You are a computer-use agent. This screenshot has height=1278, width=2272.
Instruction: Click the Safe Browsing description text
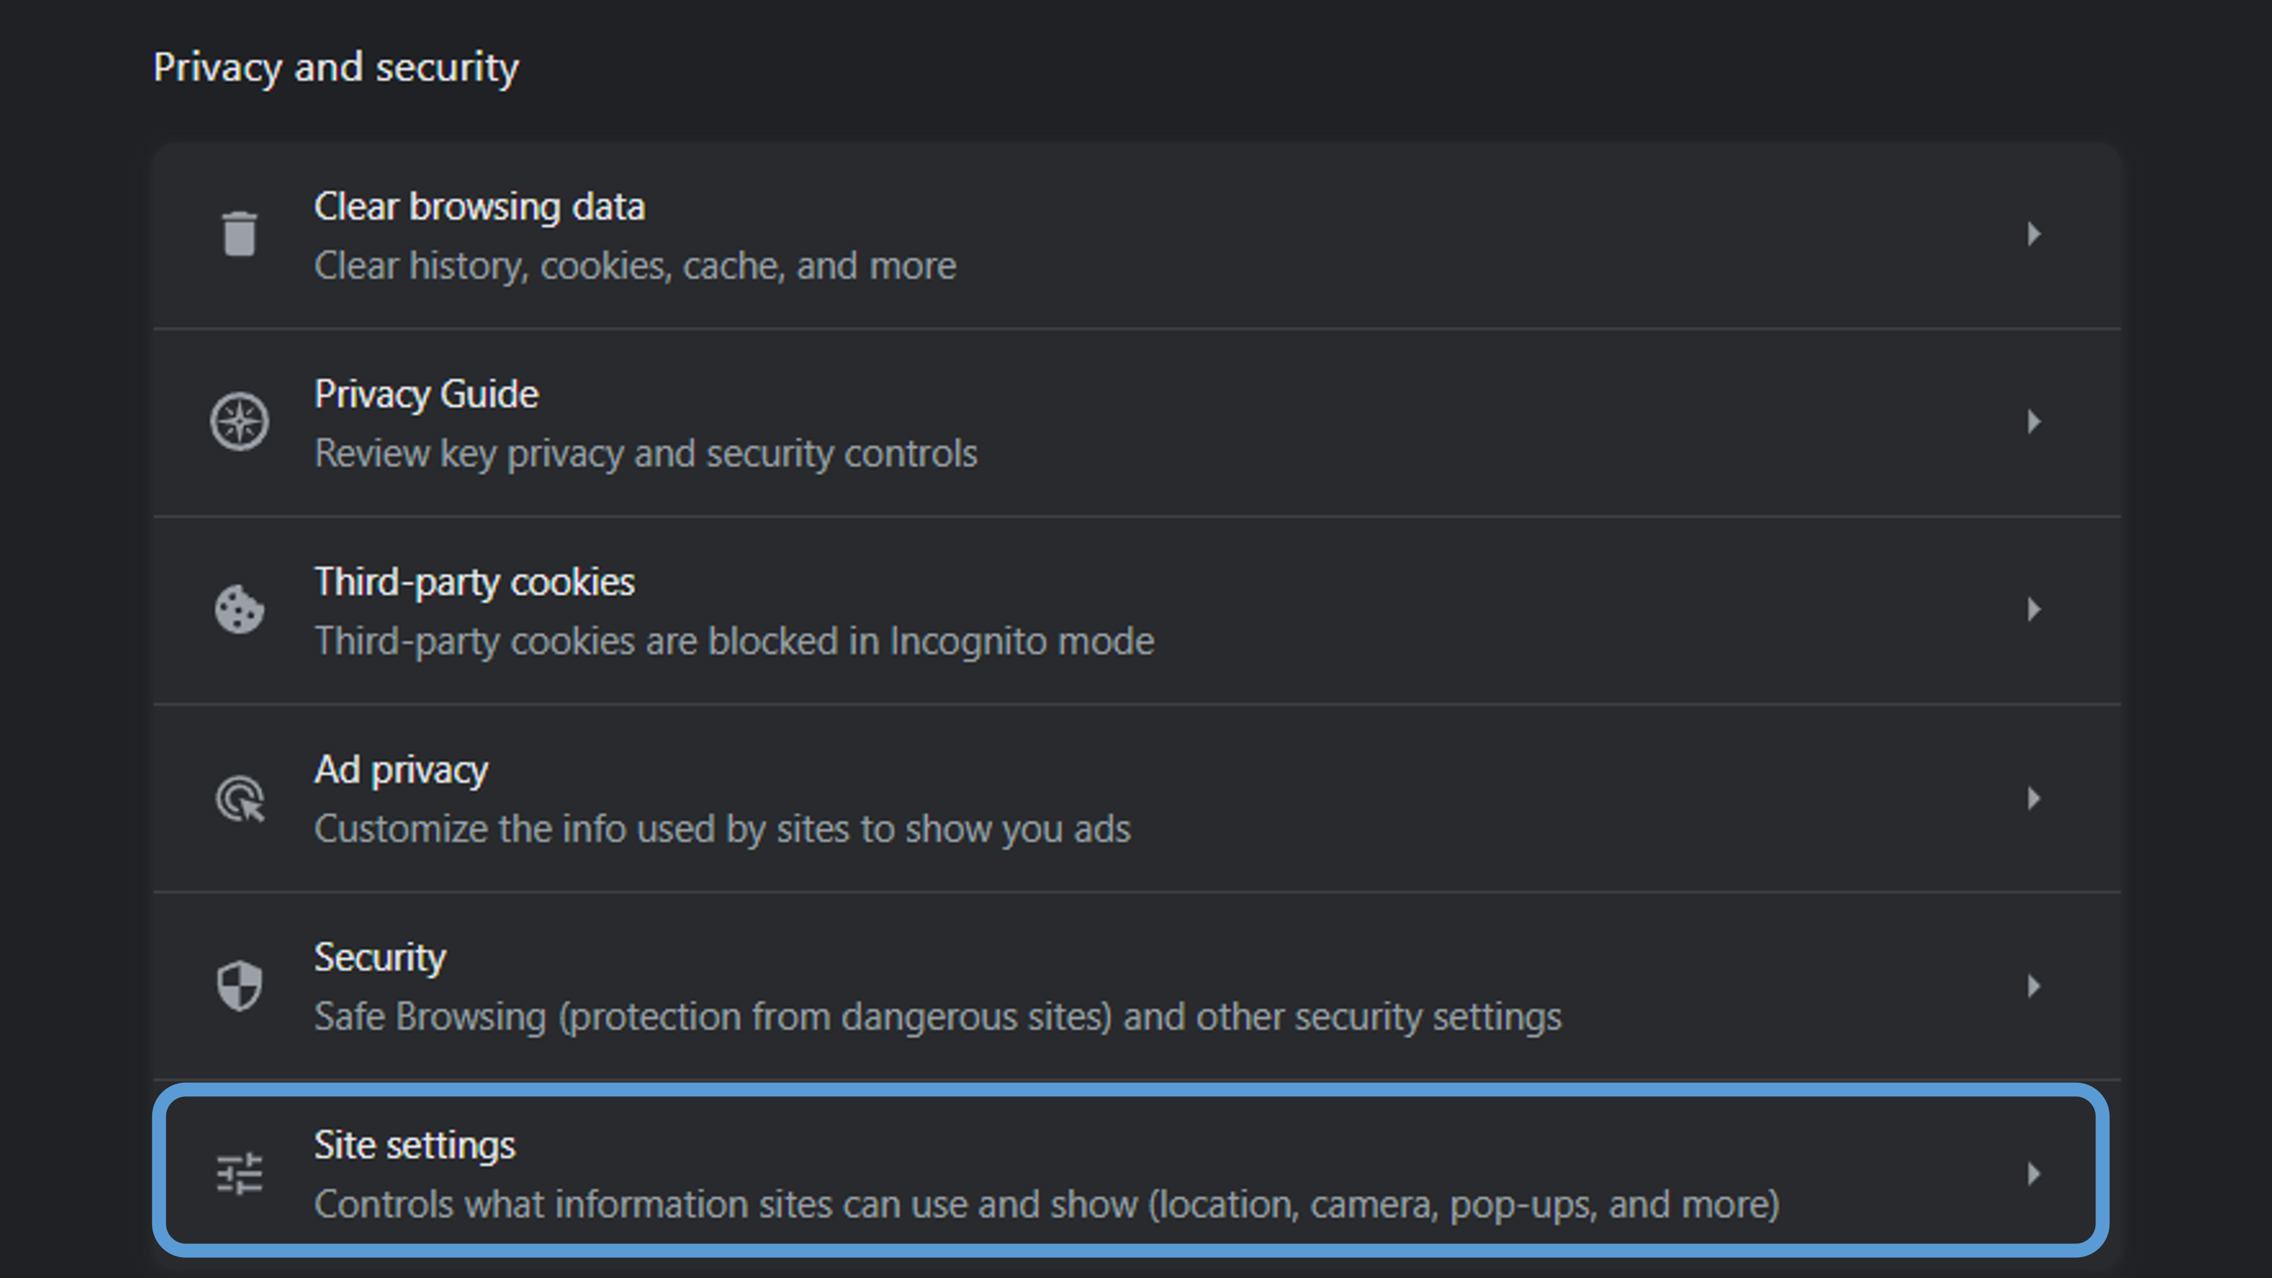pyautogui.click(x=937, y=1017)
